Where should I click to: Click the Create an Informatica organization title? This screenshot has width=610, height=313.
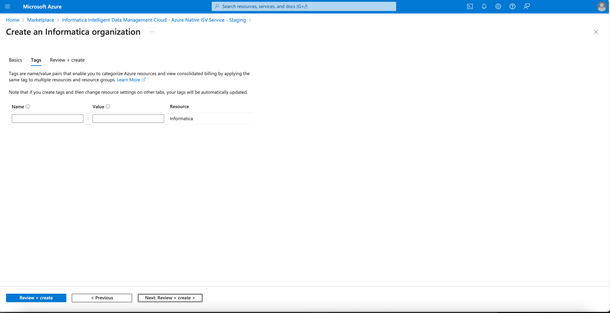click(73, 32)
